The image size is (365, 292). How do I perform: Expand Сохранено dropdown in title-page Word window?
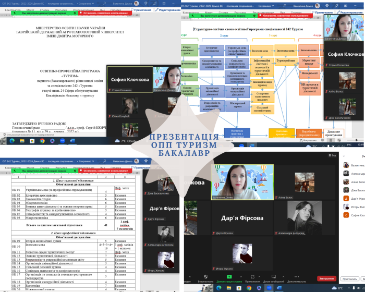(93, 4)
